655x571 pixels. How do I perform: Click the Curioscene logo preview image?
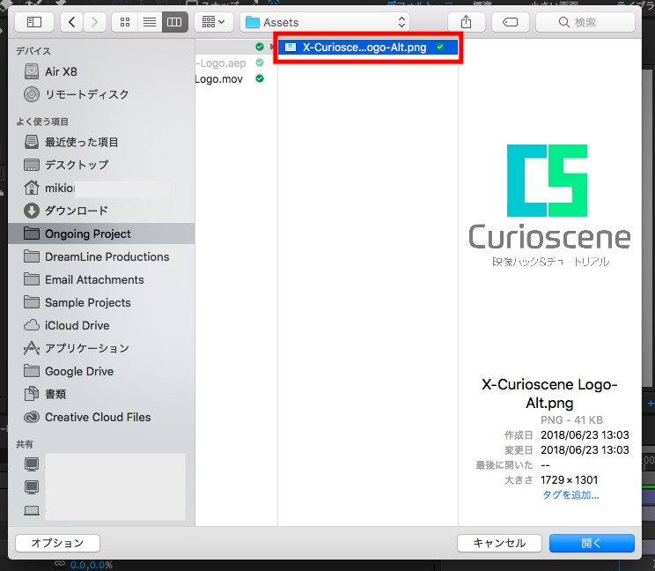click(x=549, y=204)
